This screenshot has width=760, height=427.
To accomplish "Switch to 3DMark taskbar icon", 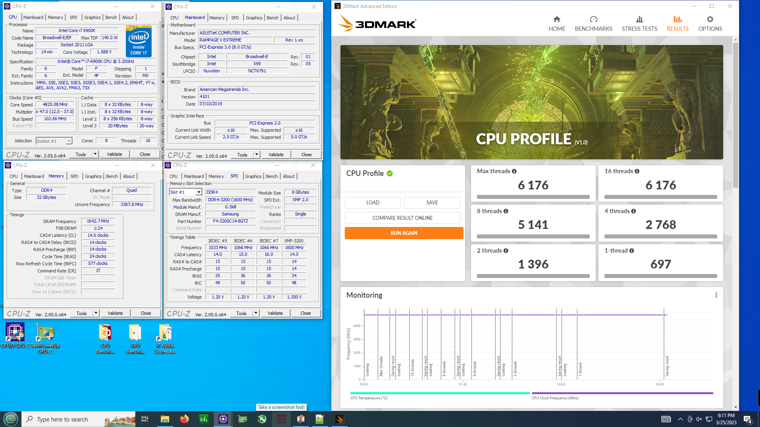I will [x=340, y=419].
